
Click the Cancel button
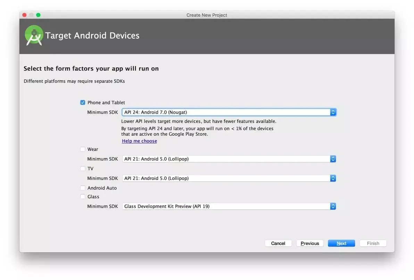pyautogui.click(x=278, y=243)
